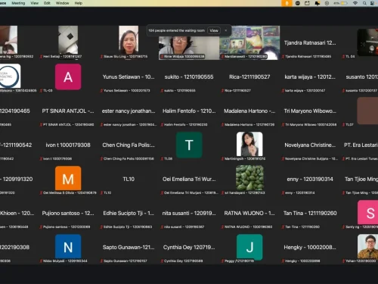The image size is (378, 284).
Task: Select the blue N avatar tile
Action: [x=68, y=247]
